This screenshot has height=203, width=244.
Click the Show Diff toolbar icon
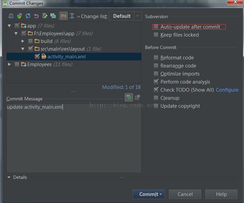pyautogui.click(x=11, y=16)
